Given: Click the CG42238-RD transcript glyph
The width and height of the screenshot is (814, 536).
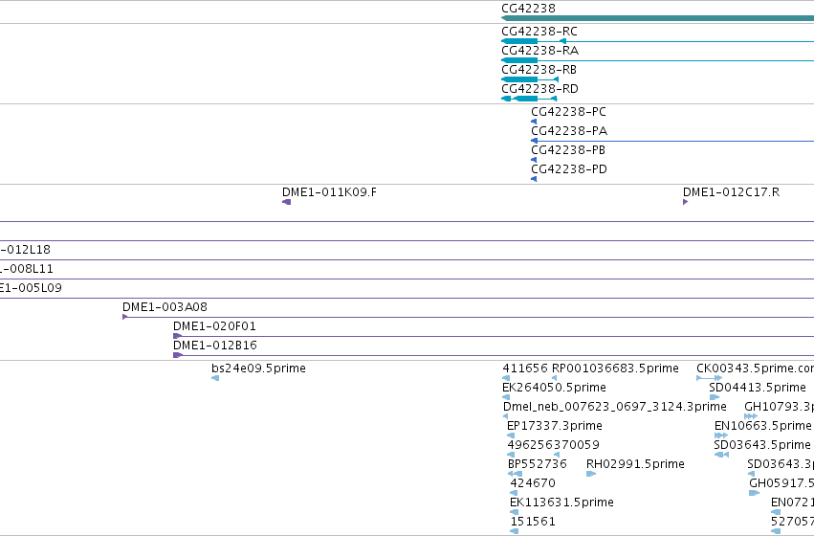Looking at the screenshot, I should coord(529,99).
